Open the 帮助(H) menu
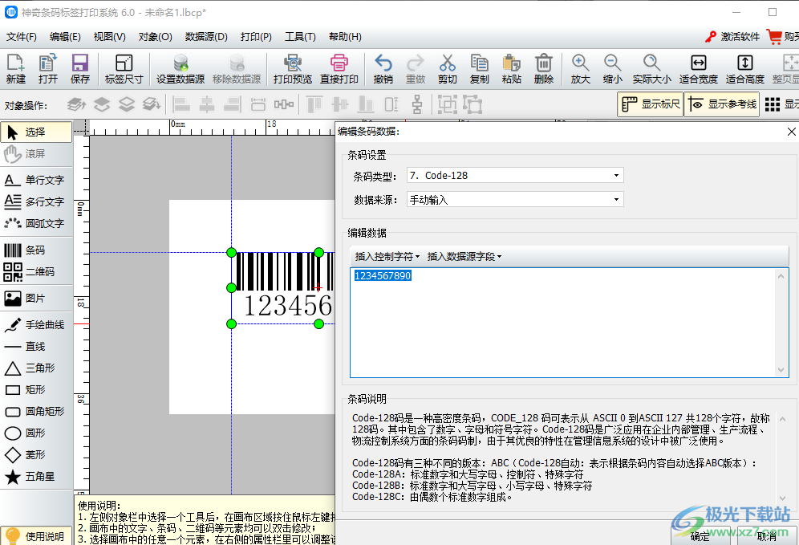The image size is (799, 545). click(345, 37)
